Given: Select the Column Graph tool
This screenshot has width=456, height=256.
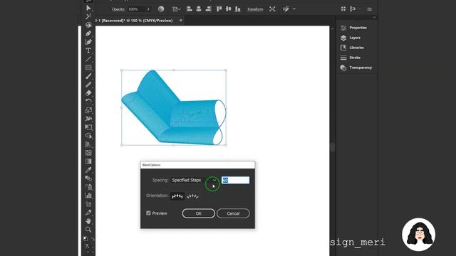Looking at the screenshot, I should click(88, 196).
